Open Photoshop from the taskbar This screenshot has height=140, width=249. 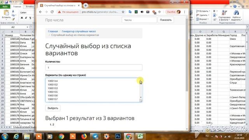pos(118,136)
